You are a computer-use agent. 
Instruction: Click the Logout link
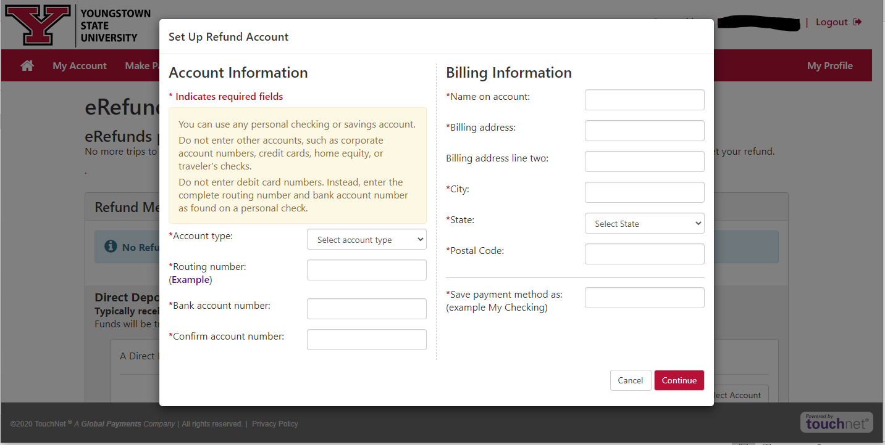click(x=831, y=22)
